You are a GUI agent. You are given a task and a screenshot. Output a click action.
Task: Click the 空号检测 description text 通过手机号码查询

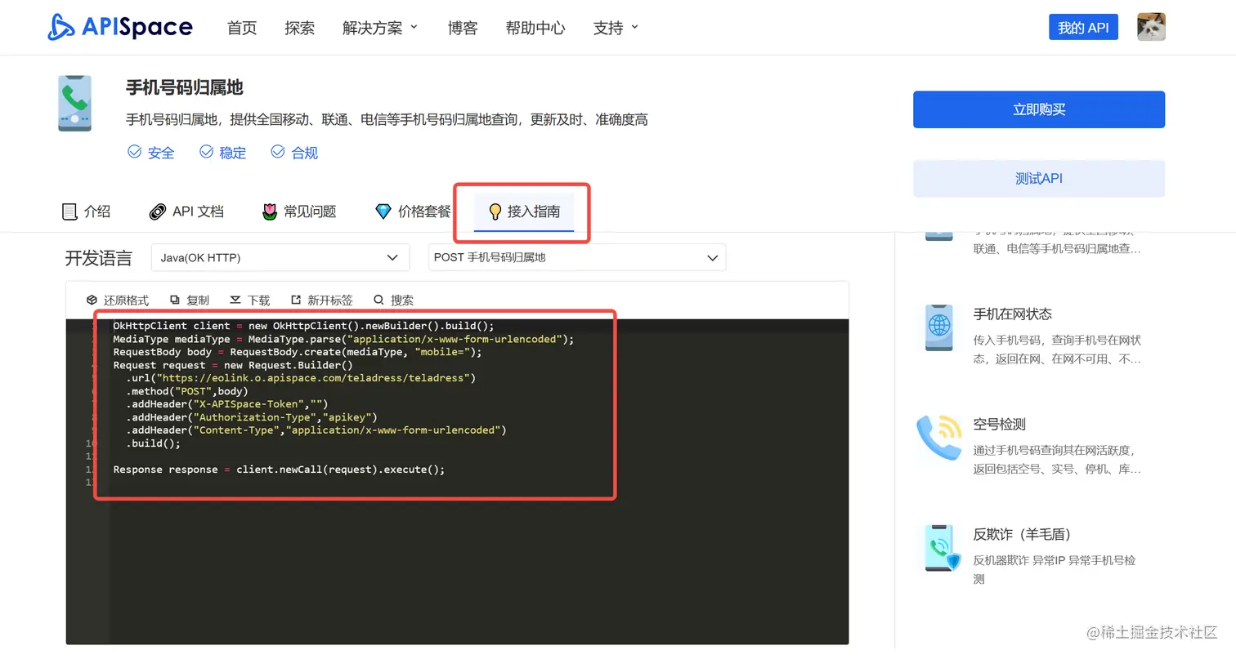click(1057, 460)
